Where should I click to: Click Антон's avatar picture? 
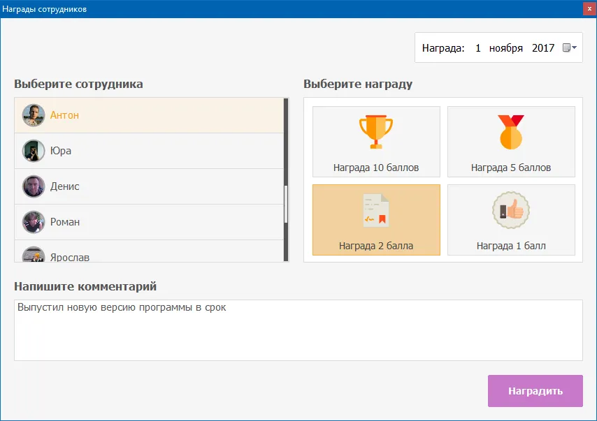tap(34, 115)
